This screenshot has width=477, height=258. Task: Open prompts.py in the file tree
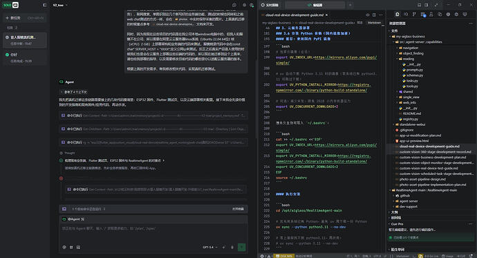pyautogui.click(x=412, y=70)
